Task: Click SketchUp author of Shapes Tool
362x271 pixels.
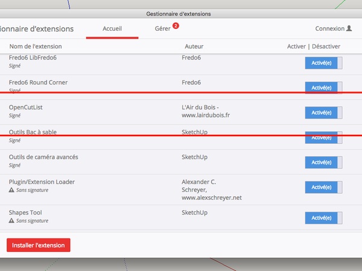Action: click(x=194, y=213)
